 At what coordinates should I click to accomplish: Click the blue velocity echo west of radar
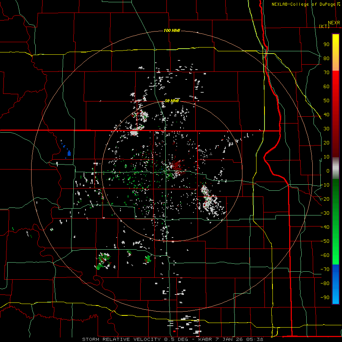(x=69, y=153)
